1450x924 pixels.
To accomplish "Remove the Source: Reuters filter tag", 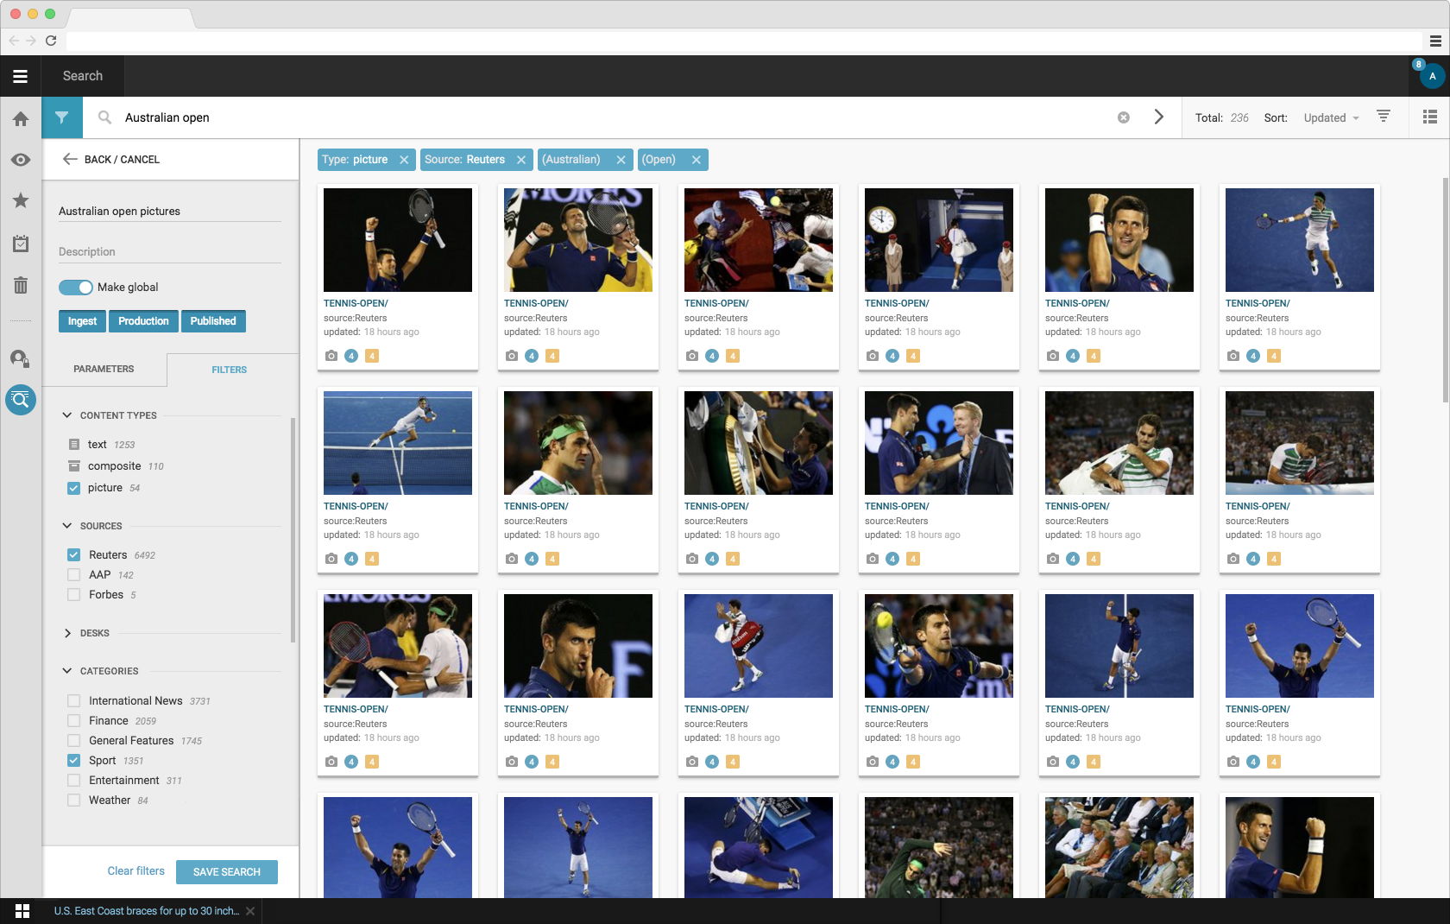I will point(521,160).
